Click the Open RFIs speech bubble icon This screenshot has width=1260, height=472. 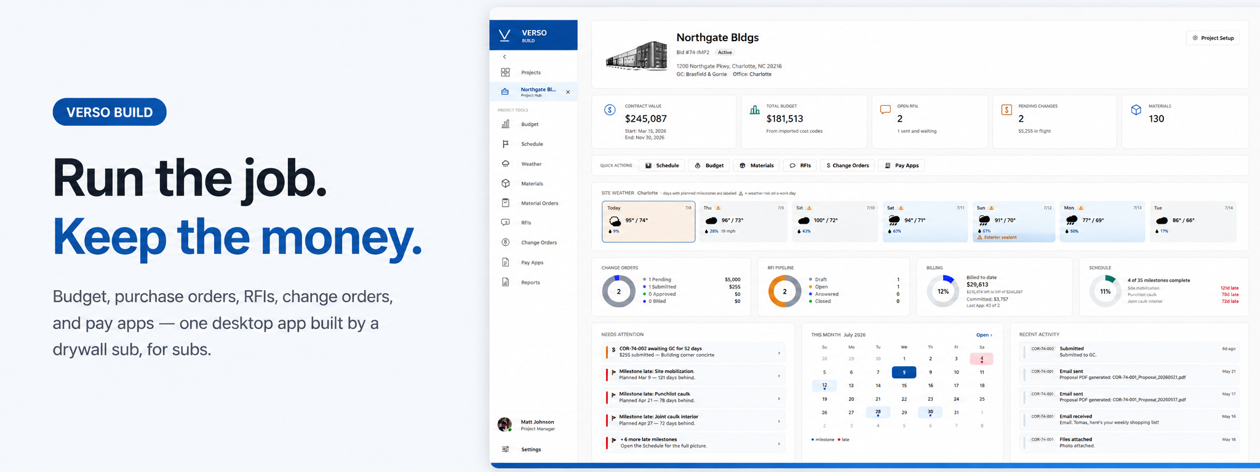885,110
